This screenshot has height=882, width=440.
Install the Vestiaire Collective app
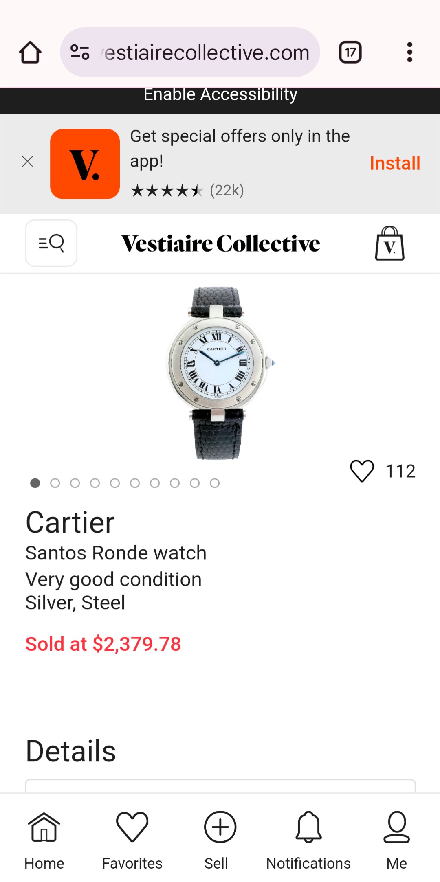pyautogui.click(x=394, y=163)
